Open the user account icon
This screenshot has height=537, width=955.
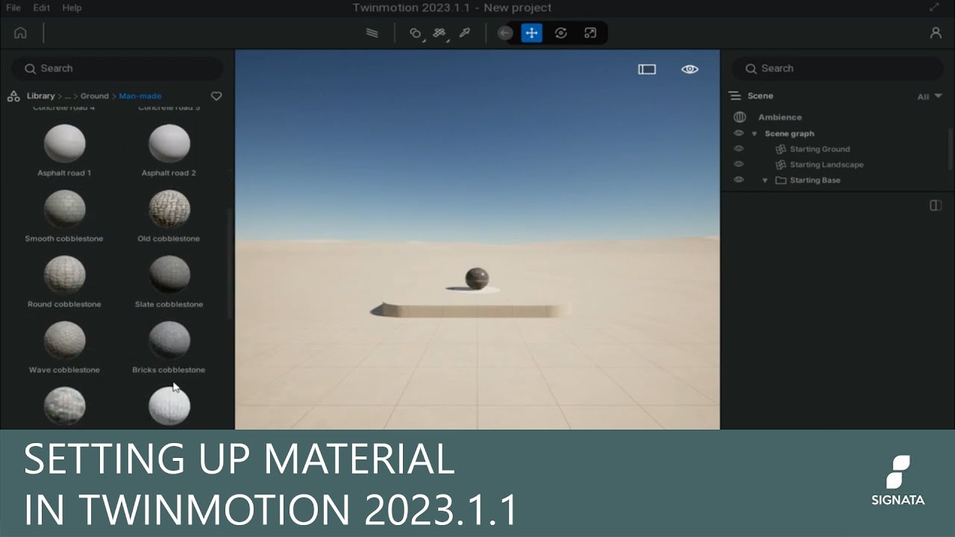[936, 33]
